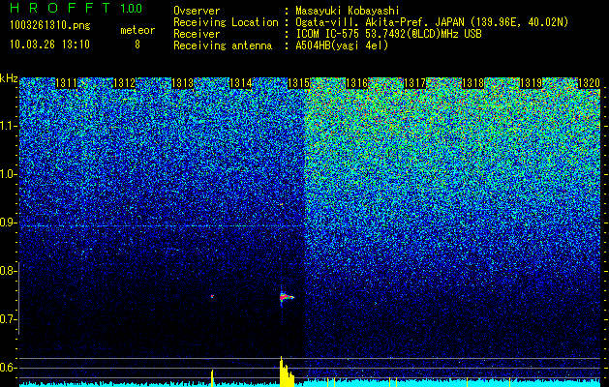Click the 1318 time marker

pyautogui.click(x=473, y=83)
